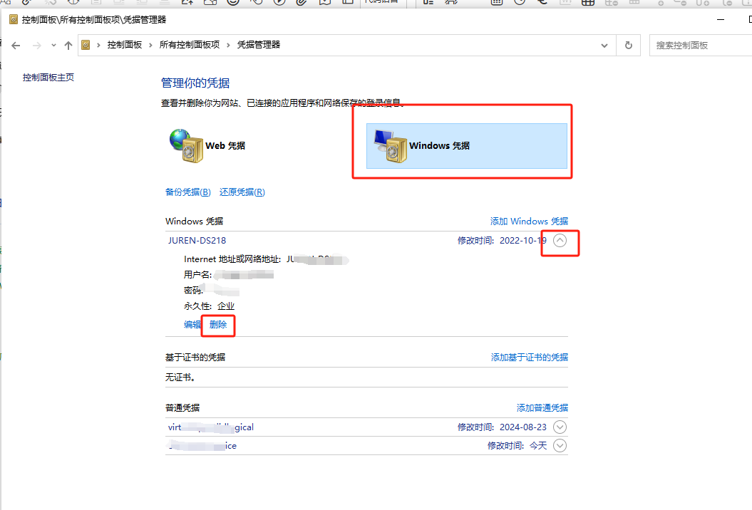
Task: Go back using the Back arrow
Action: point(16,46)
